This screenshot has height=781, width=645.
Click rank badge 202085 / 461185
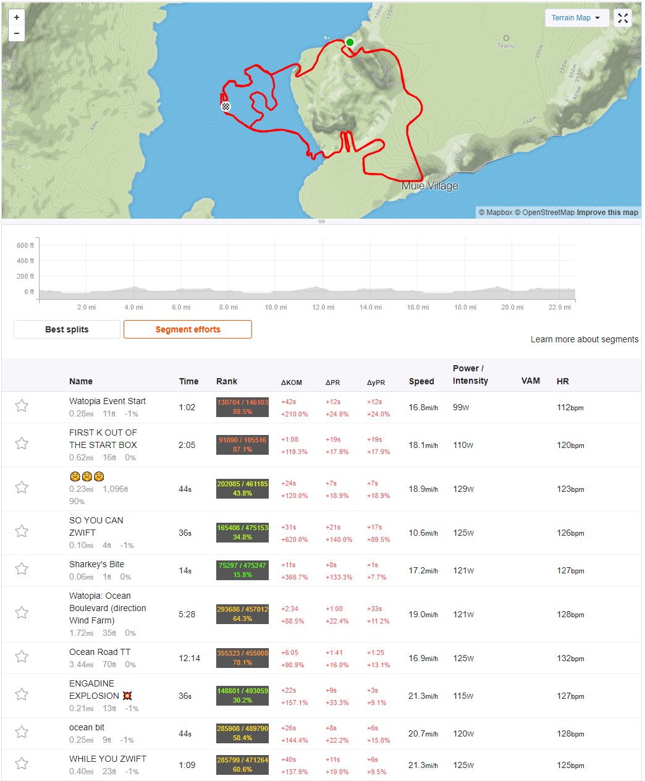(x=242, y=488)
